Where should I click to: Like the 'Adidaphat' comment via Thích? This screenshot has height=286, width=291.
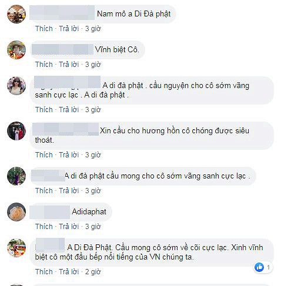point(44,227)
